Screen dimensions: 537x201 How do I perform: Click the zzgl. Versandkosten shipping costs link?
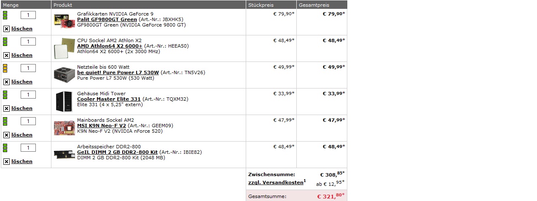point(276,182)
